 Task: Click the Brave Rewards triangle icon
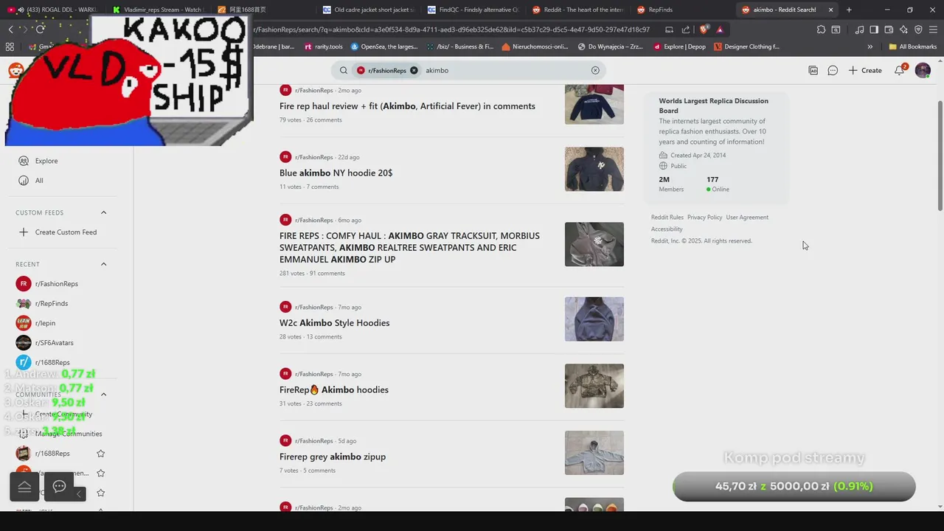[720, 29]
